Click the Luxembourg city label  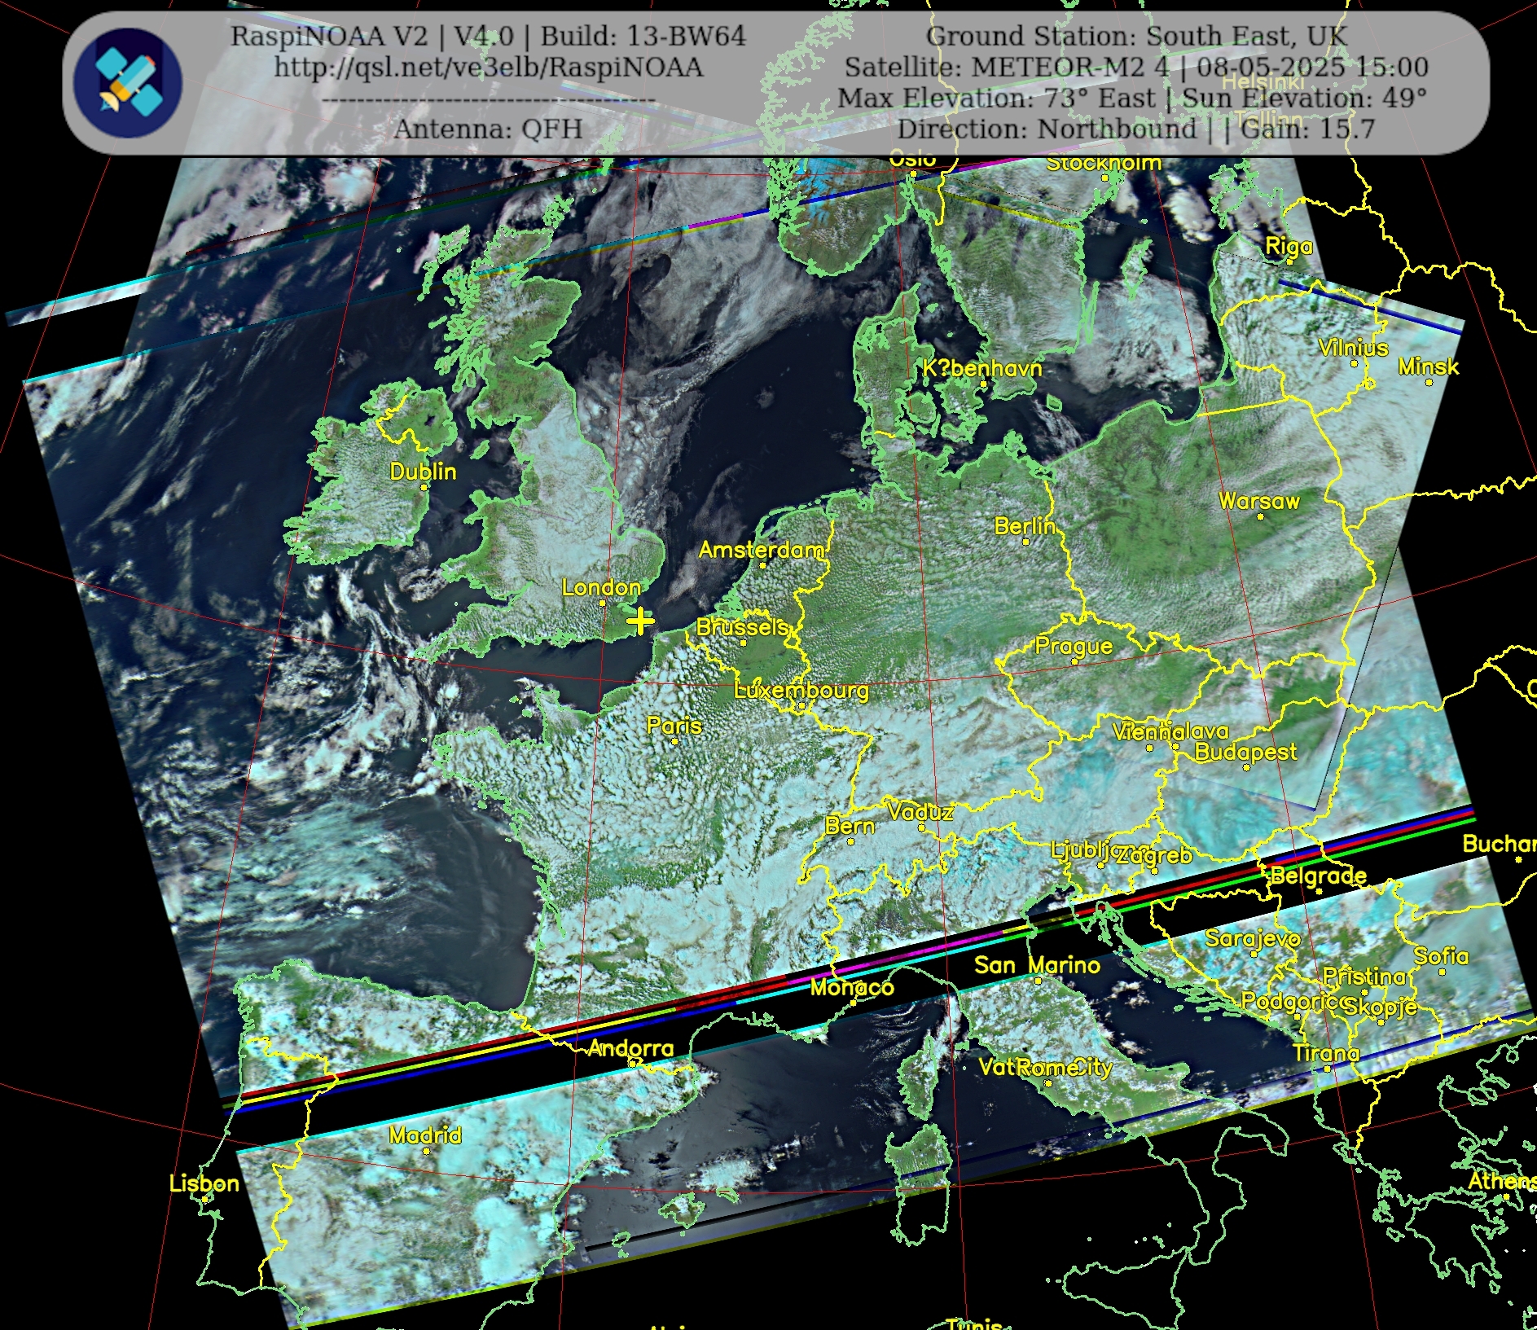[x=801, y=691]
